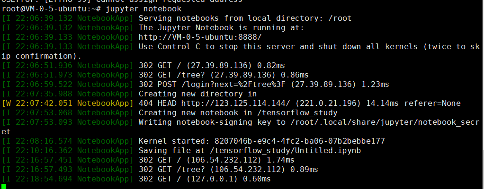Click the 'jupyter notebook' command text
484x189 pixels.
pos(143,9)
